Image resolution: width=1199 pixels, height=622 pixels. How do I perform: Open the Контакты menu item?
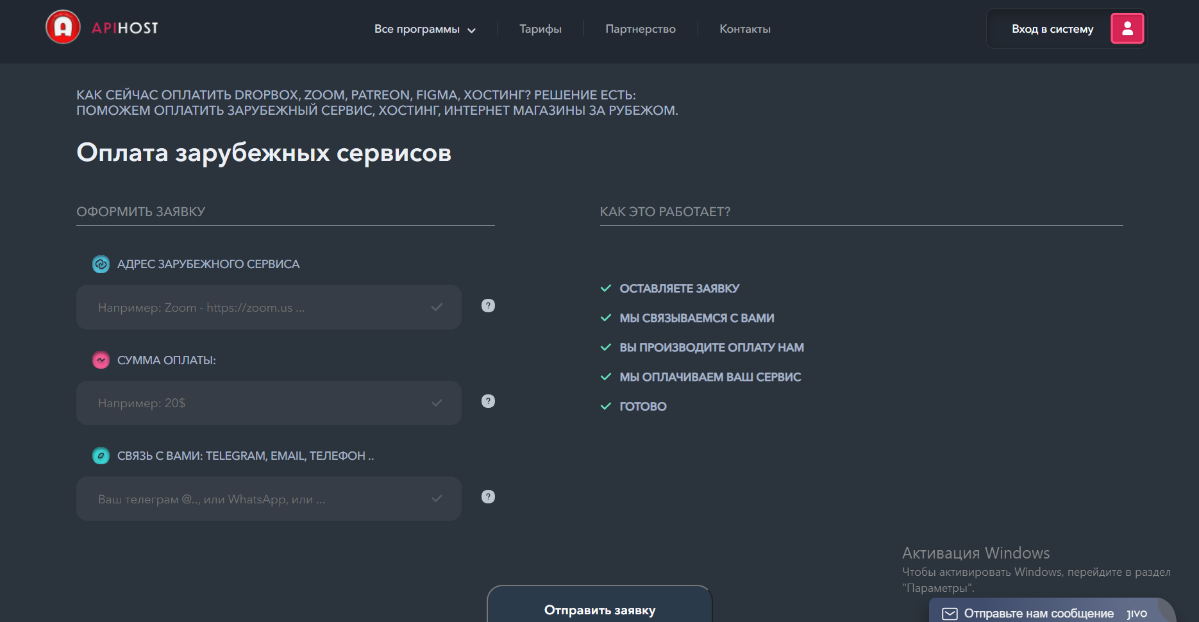(x=745, y=29)
